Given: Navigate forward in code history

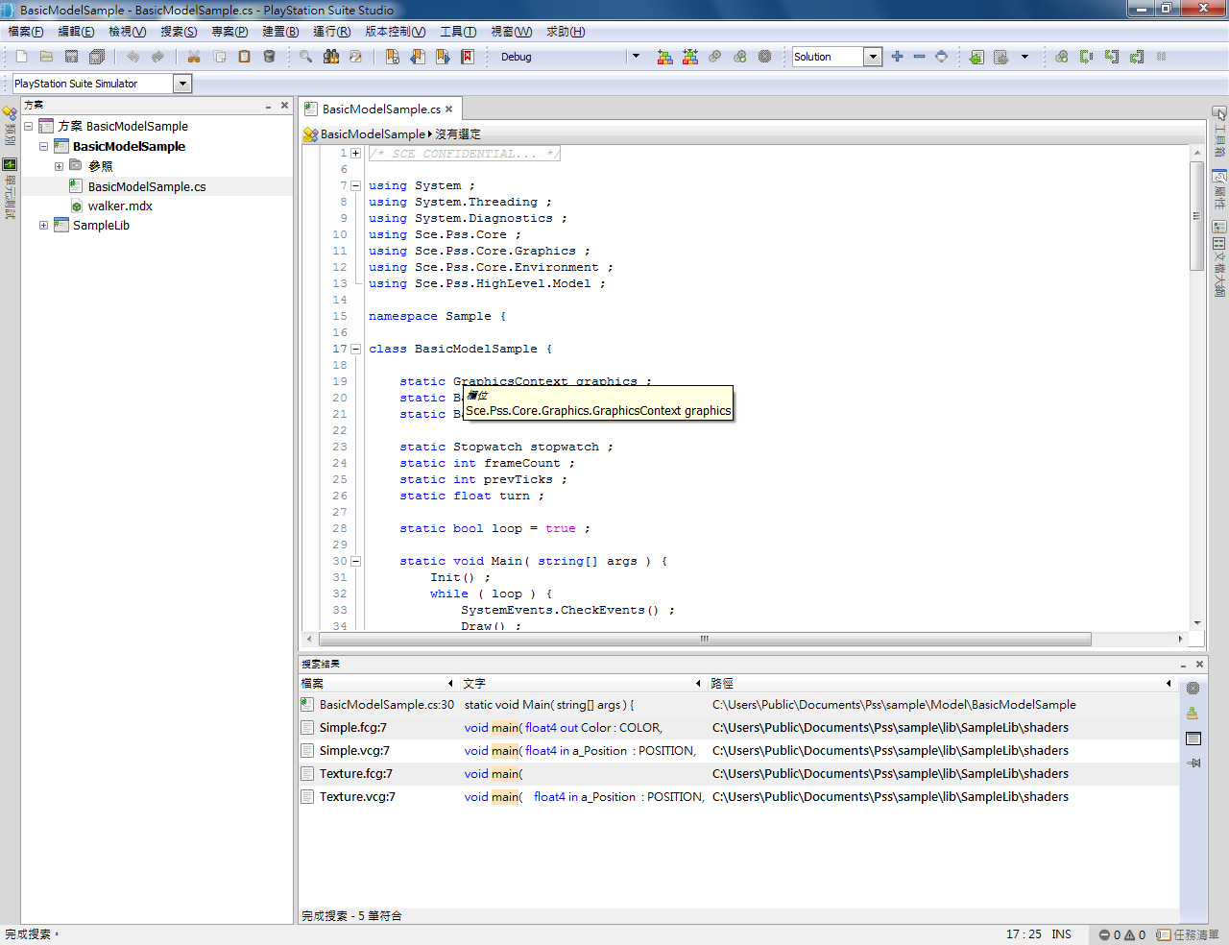Looking at the screenshot, I should [1001, 57].
